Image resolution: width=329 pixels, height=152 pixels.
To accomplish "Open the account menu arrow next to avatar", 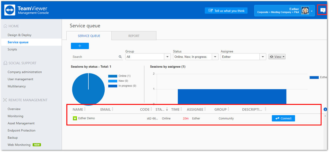I will (312, 11).
